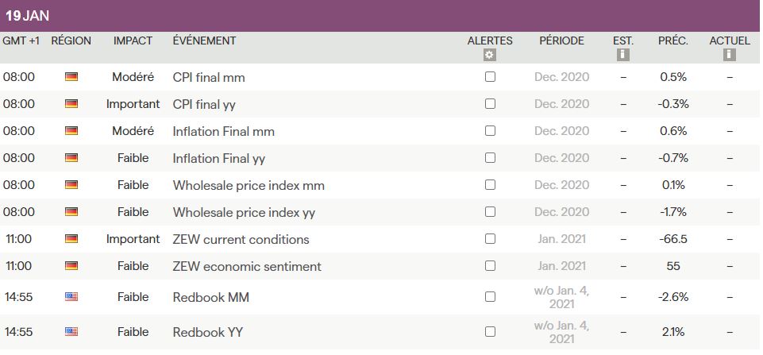
Task: Click the IMPACT column header
Action: tap(133, 41)
